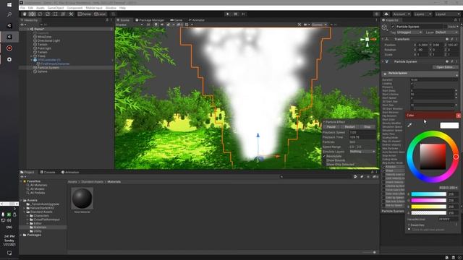This screenshot has height=260, width=463.
Task: Open the RGB 0-255 mode dropdown
Action: 449,188
